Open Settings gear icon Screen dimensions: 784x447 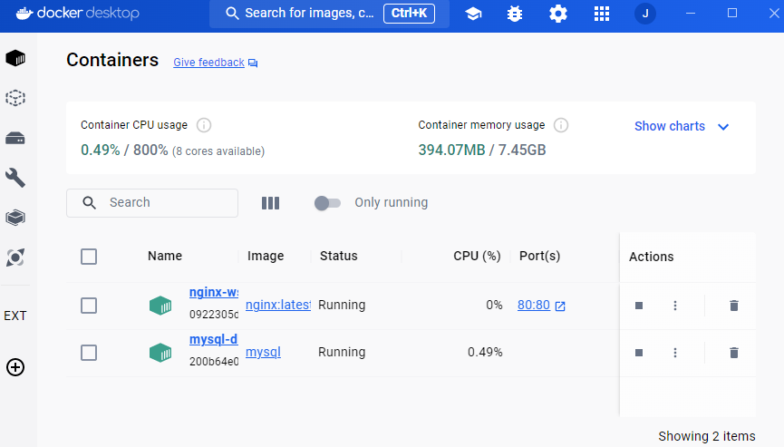[558, 14]
